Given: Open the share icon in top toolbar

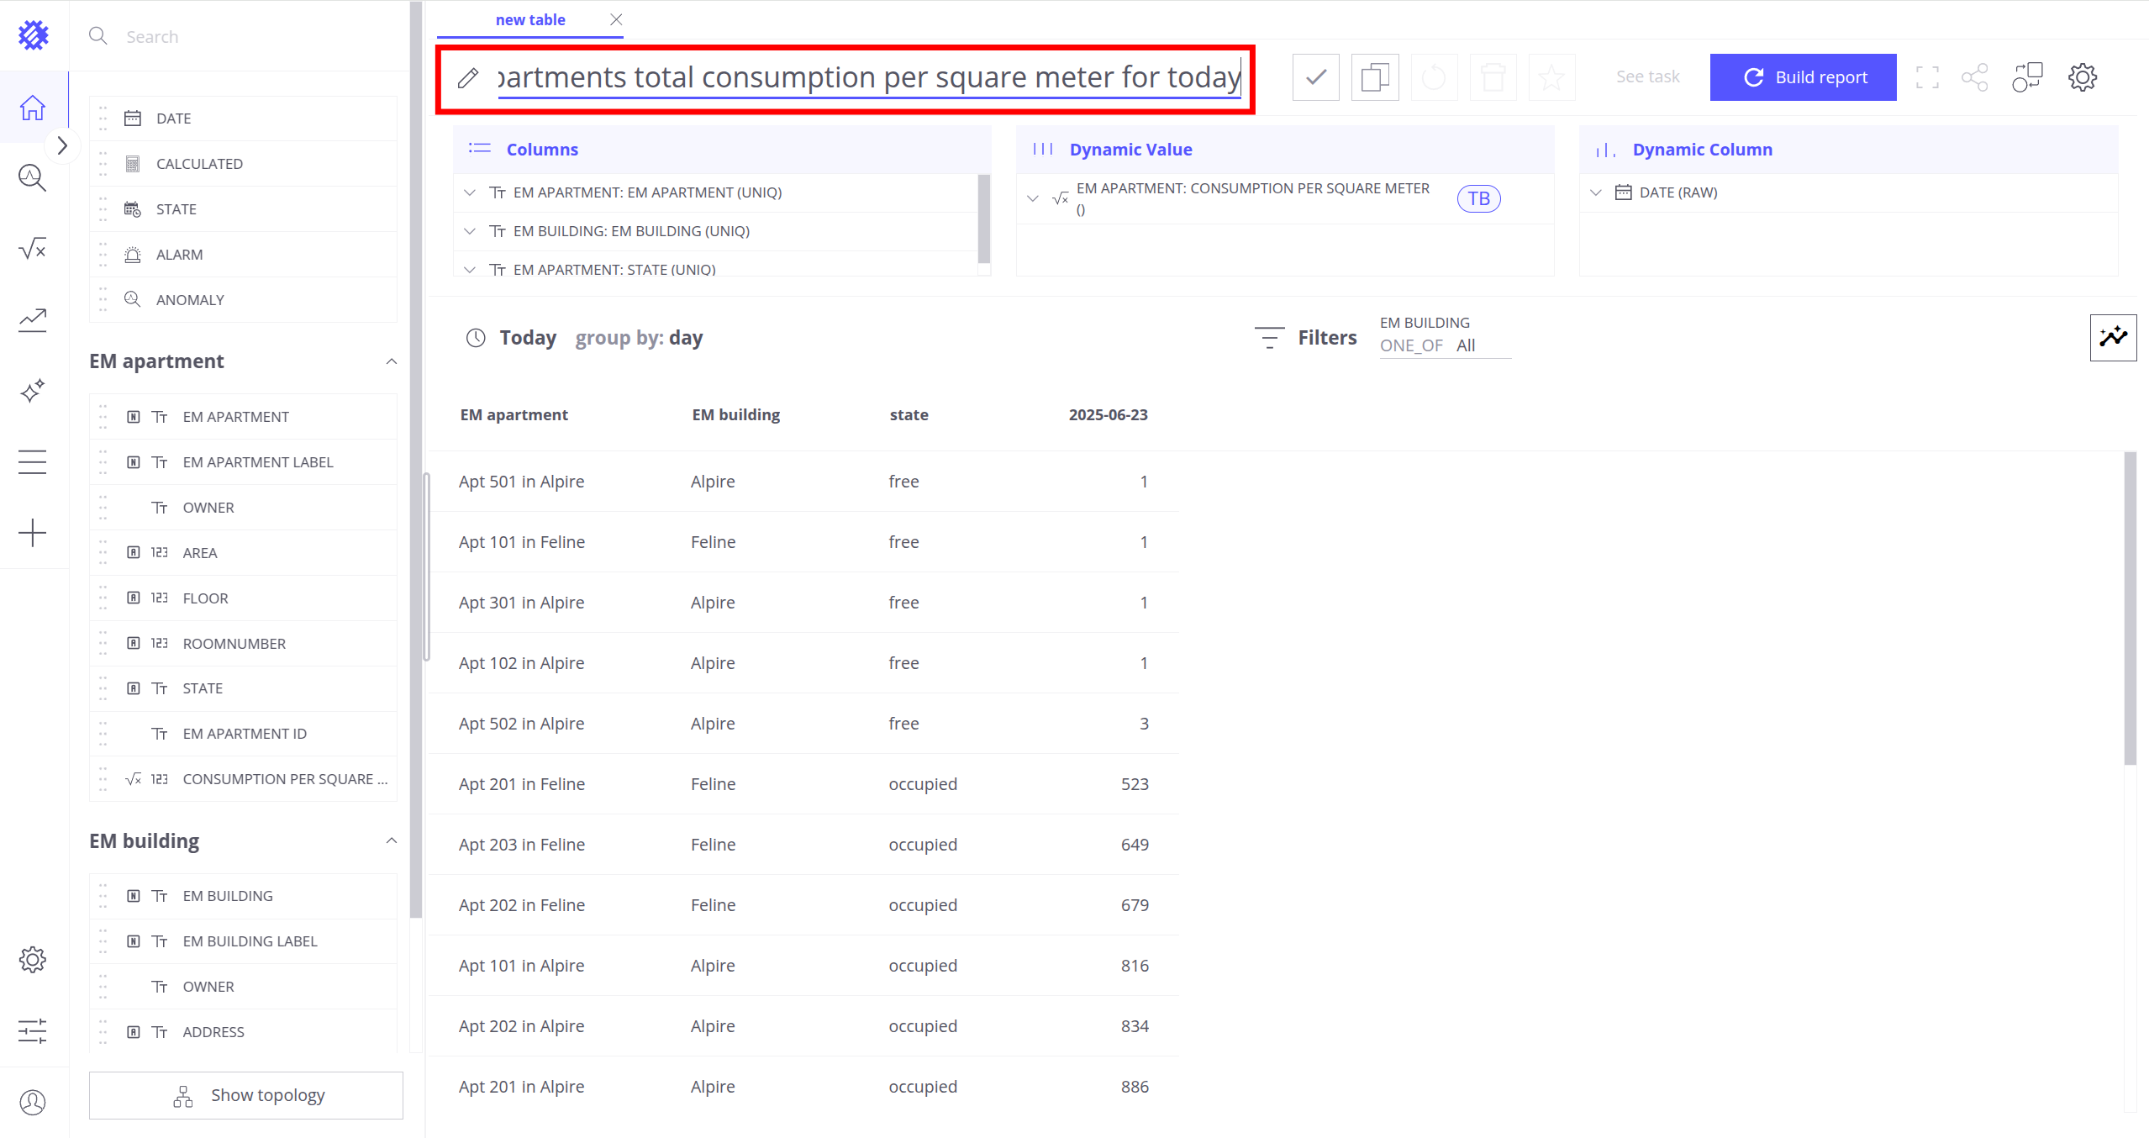Looking at the screenshot, I should 1974,77.
